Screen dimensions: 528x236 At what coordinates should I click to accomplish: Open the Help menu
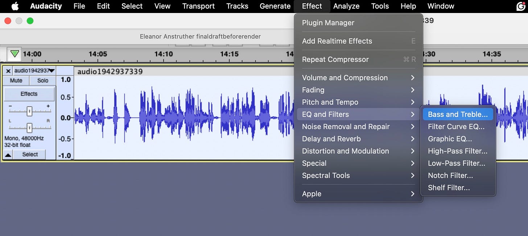(x=408, y=6)
